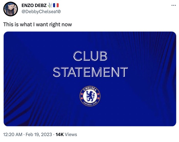This screenshot has width=179, height=142.
Task: Click the lion in the Chelsea badge
Action: (x=90, y=96)
